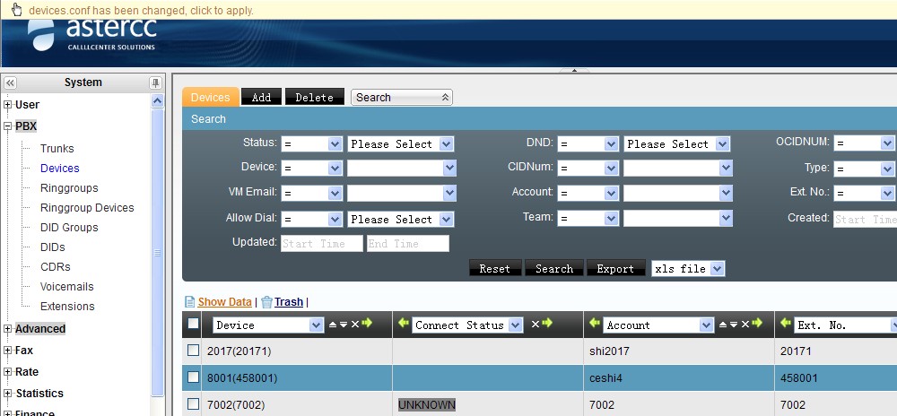Select the checkbox for row 8001(458001)

(x=193, y=377)
